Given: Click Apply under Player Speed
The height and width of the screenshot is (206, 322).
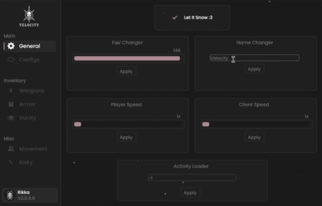Looking at the screenshot, I should point(126,137).
